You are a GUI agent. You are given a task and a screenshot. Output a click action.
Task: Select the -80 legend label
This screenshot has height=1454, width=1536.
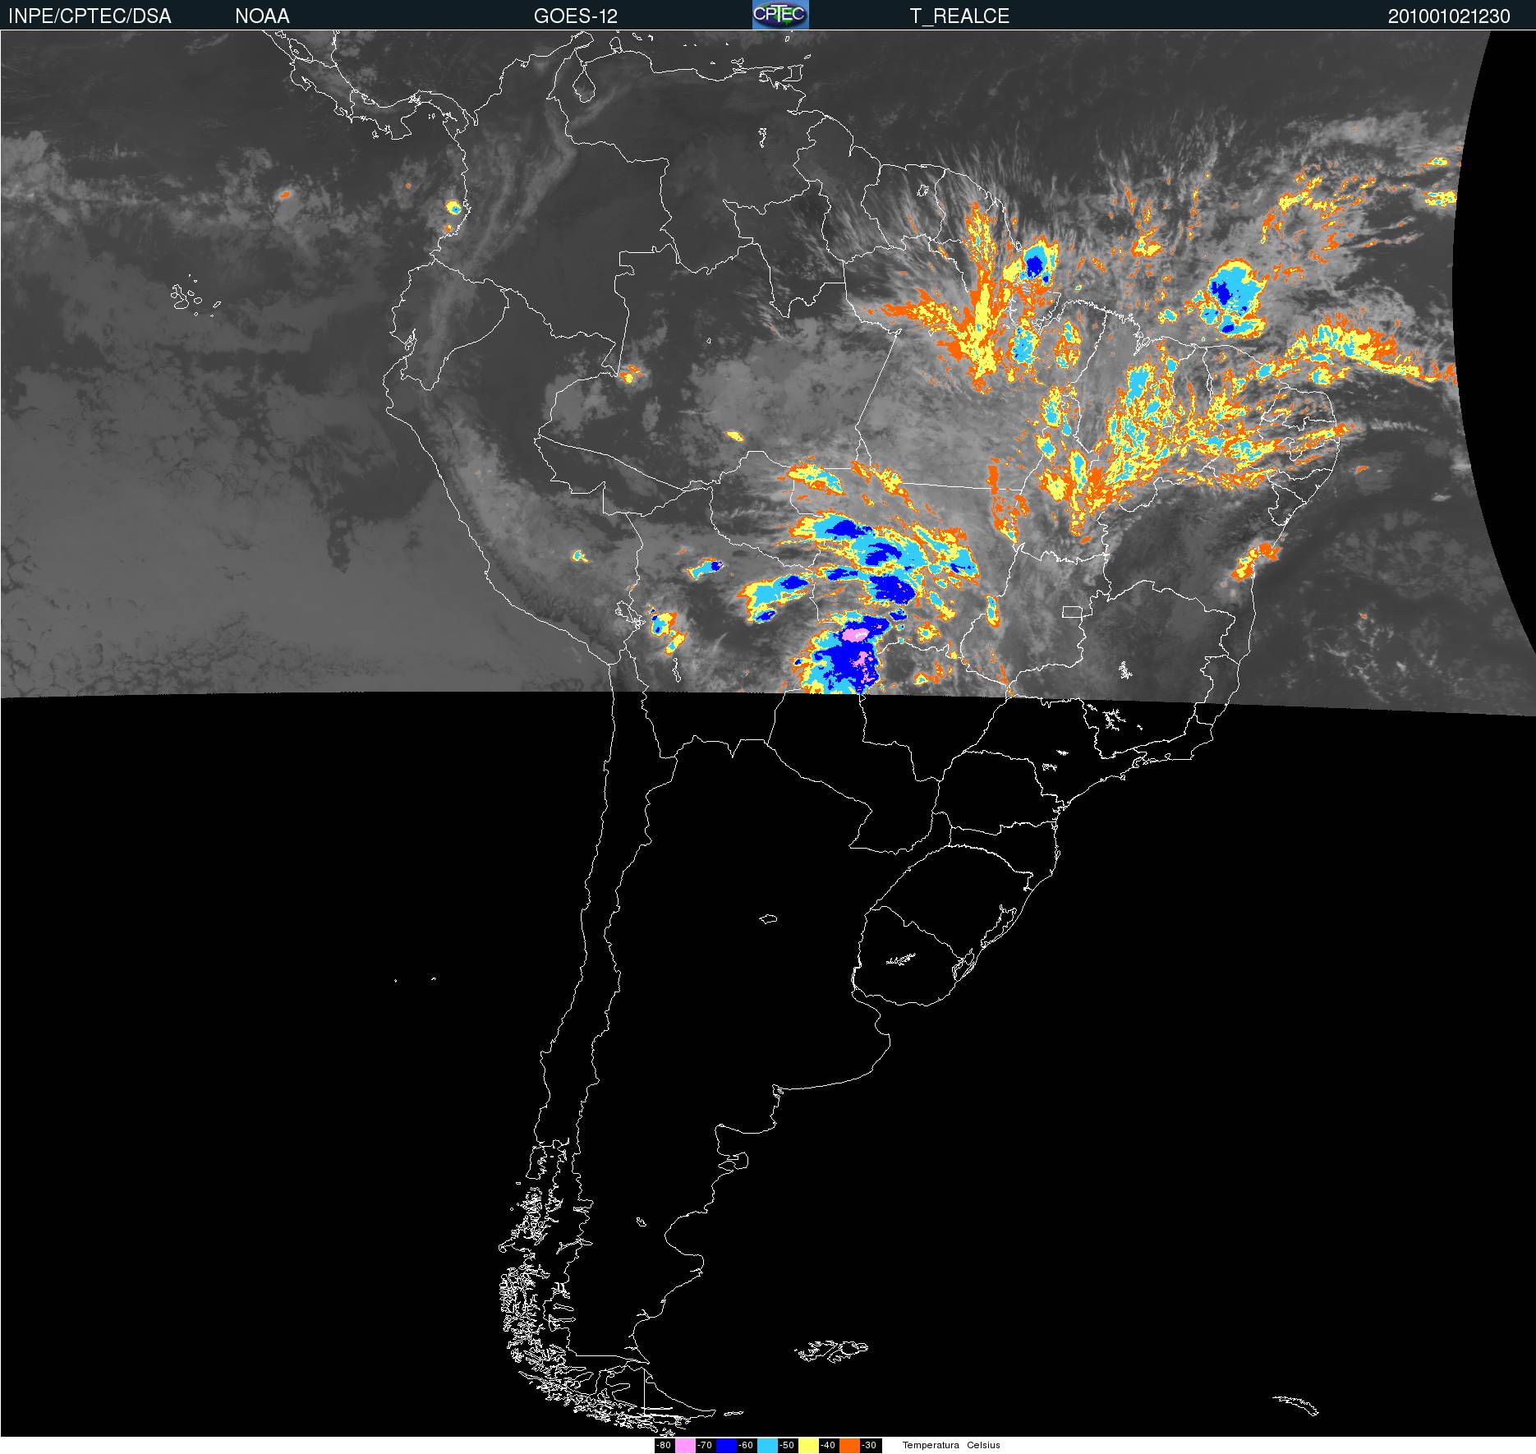point(664,1446)
